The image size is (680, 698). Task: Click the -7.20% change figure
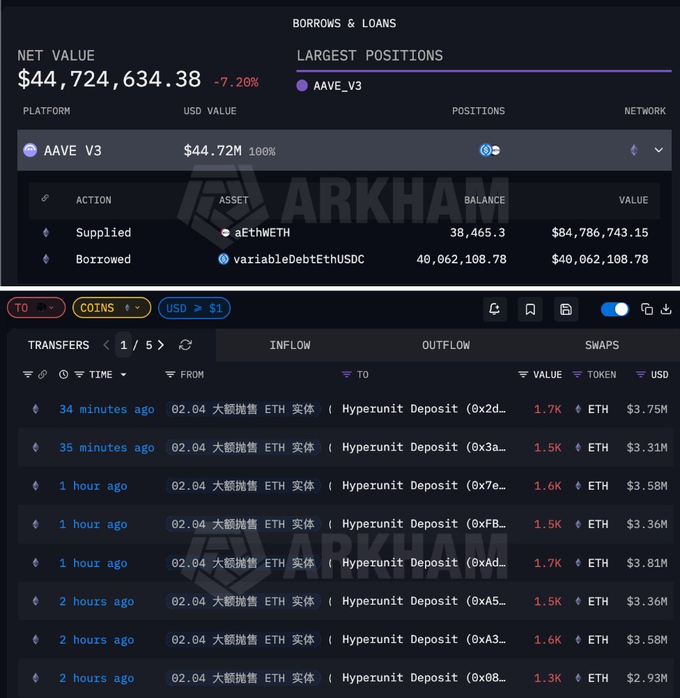pos(236,82)
